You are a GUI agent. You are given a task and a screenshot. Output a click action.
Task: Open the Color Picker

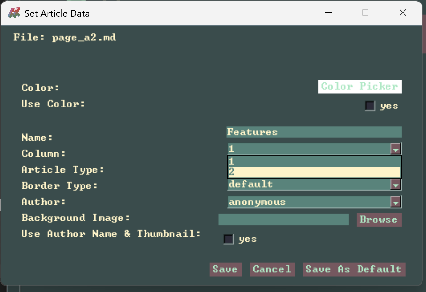[359, 87]
